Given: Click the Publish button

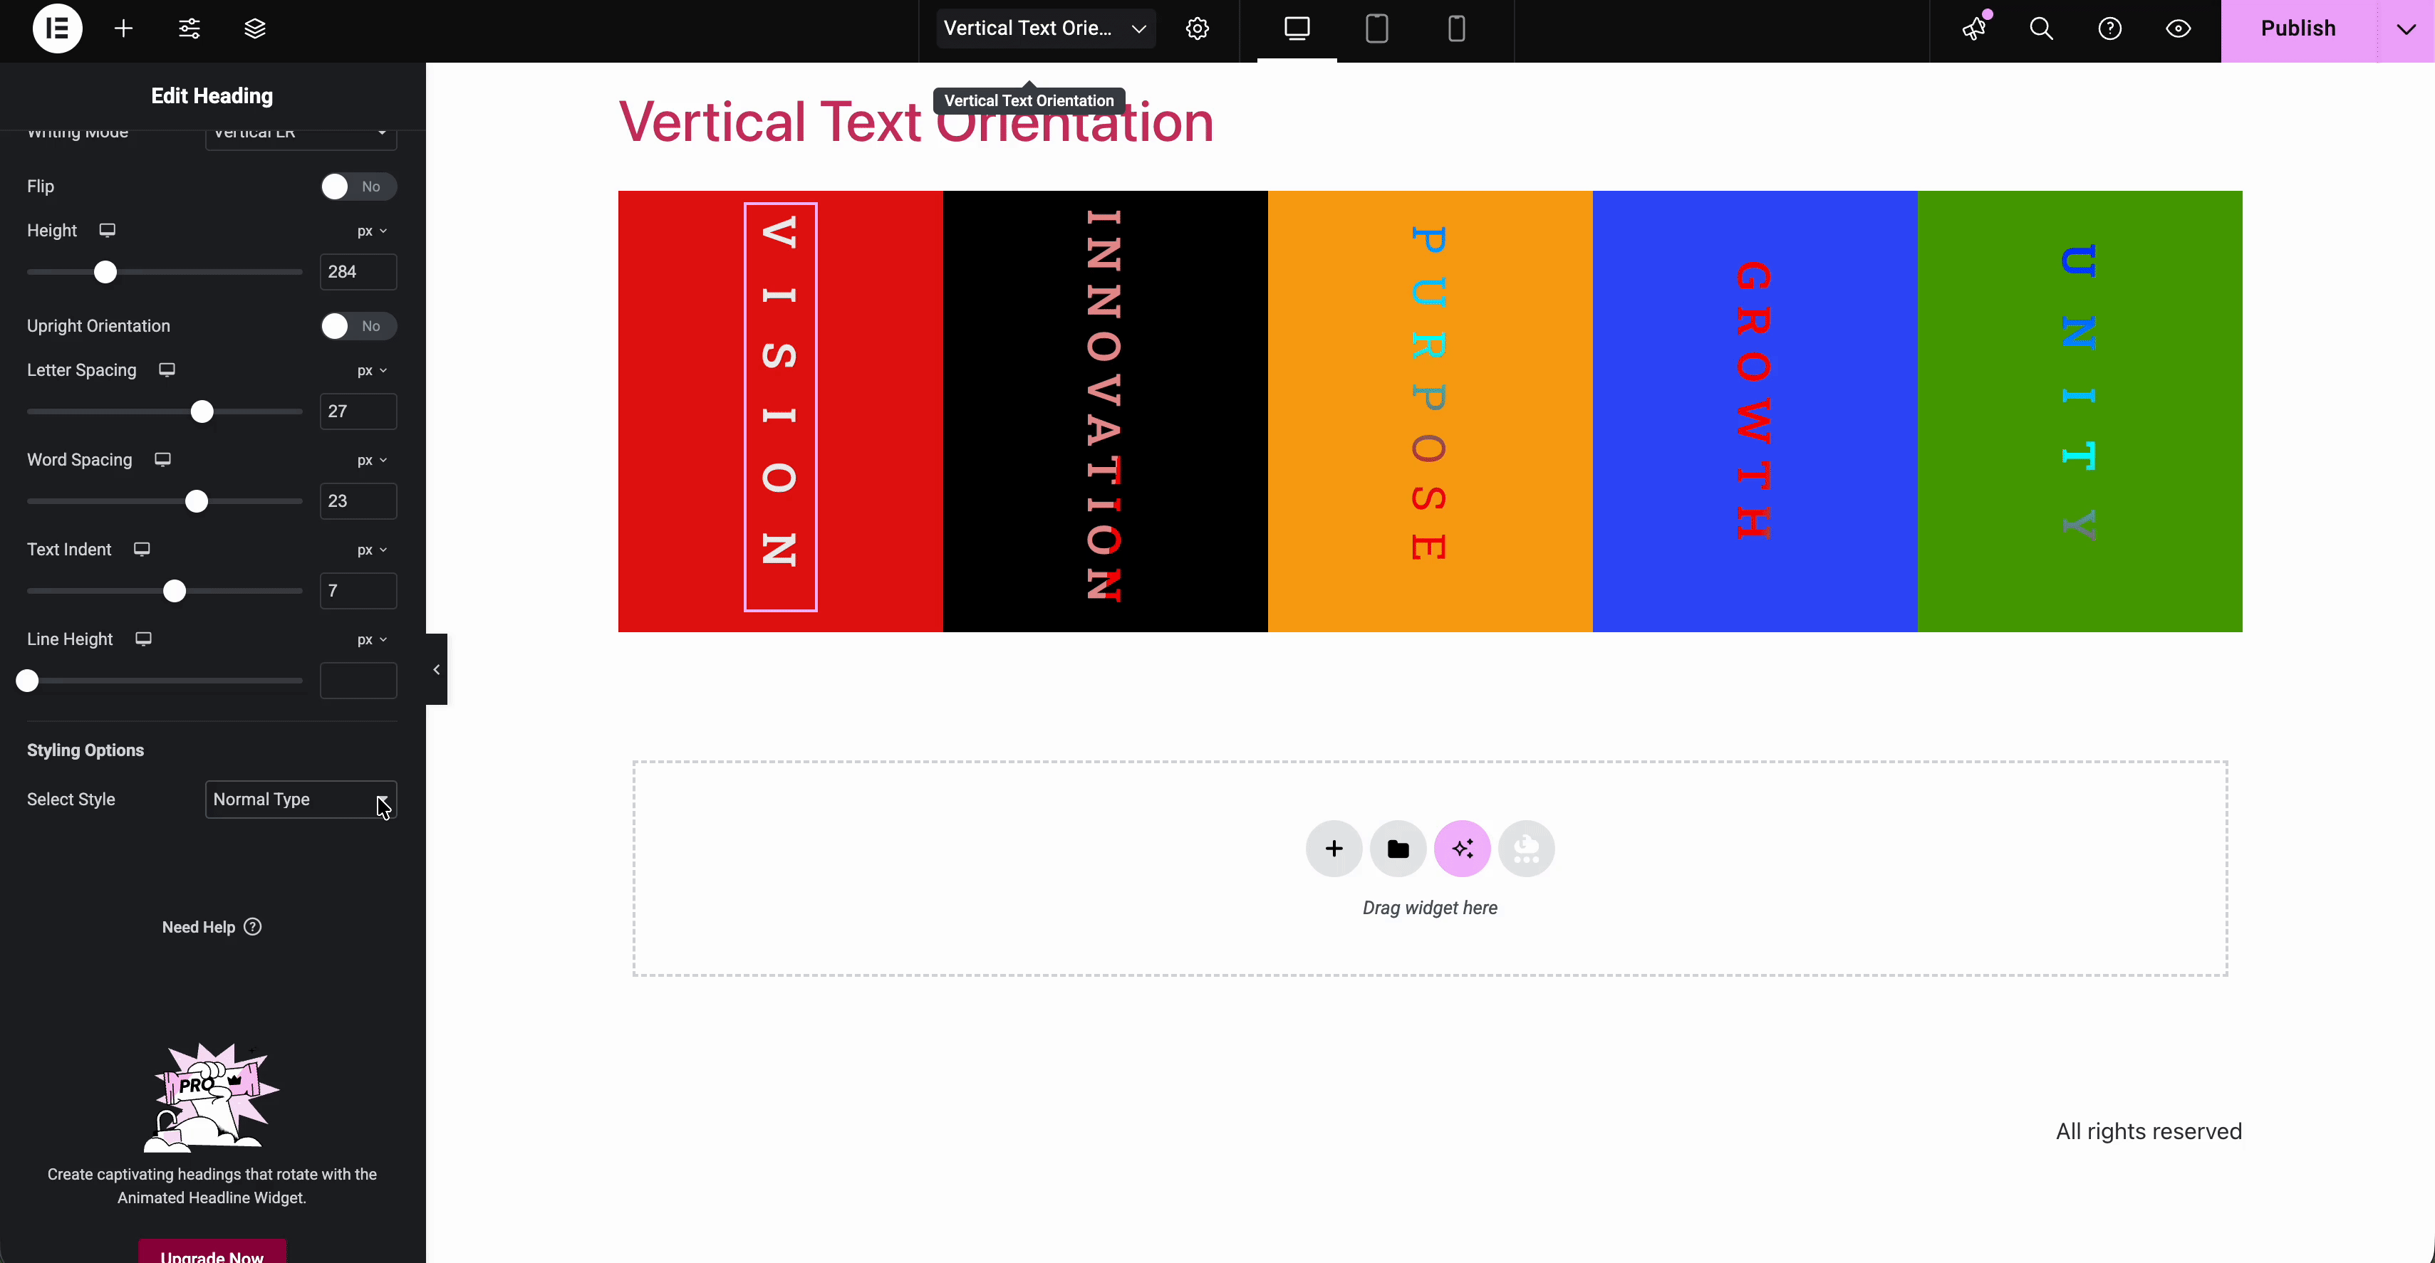Looking at the screenshot, I should (2299, 28).
